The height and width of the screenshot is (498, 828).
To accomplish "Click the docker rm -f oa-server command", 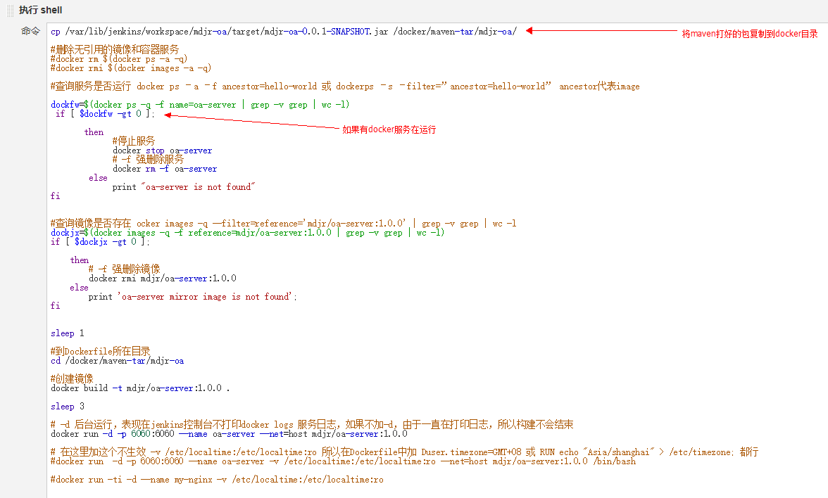I will [165, 168].
